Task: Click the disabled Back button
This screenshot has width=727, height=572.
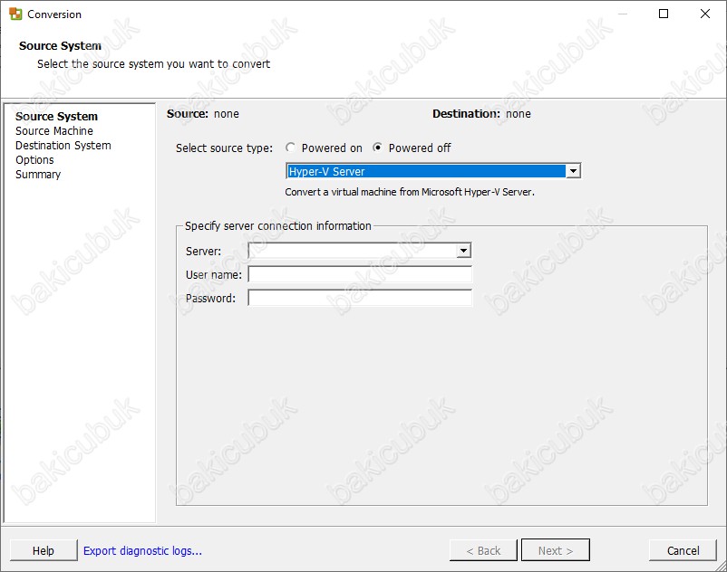Action: (x=483, y=550)
